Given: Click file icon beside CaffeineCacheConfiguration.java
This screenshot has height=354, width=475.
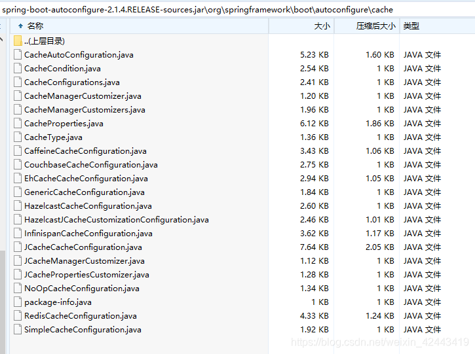Looking at the screenshot, I should 18,151.
